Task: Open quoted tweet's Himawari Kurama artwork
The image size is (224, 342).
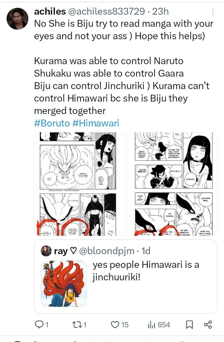Action: 64,284
